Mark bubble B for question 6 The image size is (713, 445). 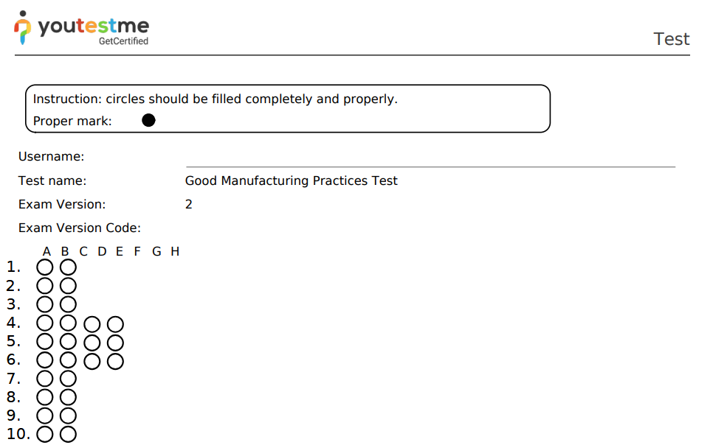(68, 360)
